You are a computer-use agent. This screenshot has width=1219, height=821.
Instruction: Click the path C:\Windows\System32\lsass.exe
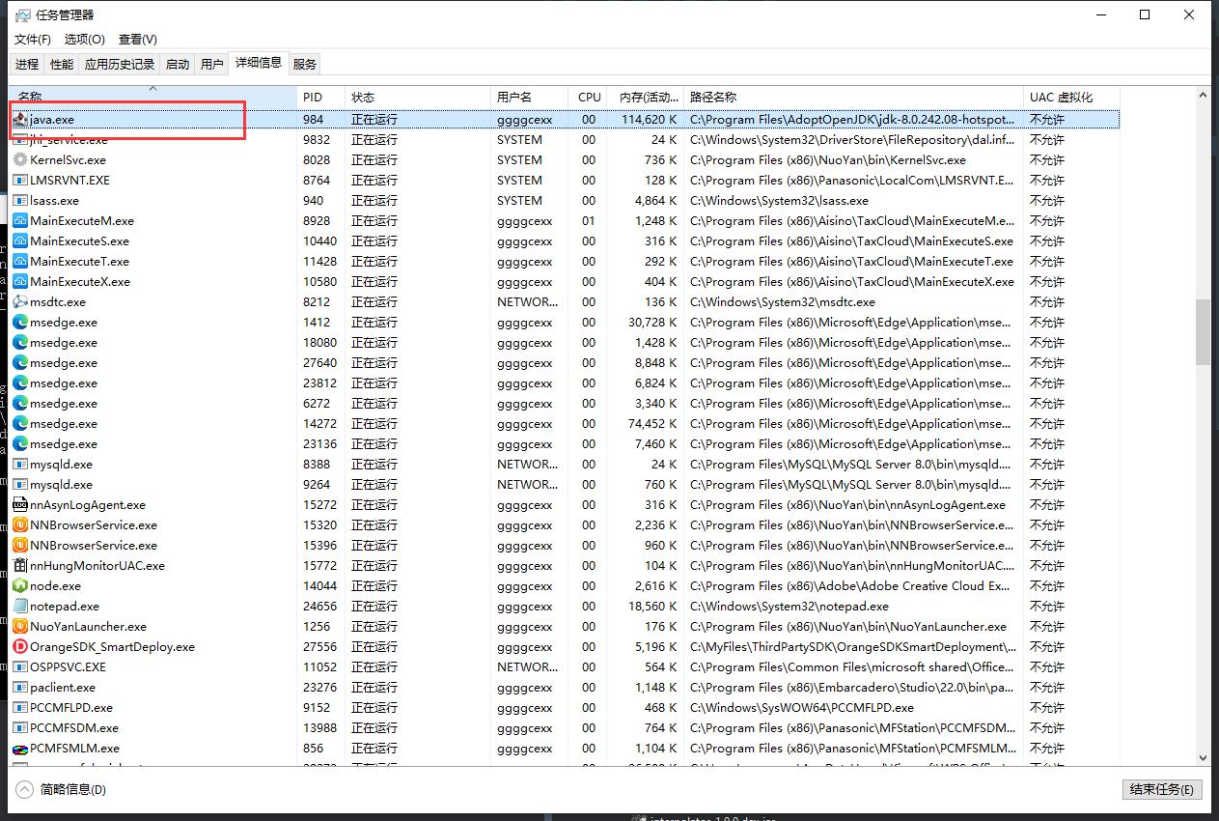click(779, 201)
